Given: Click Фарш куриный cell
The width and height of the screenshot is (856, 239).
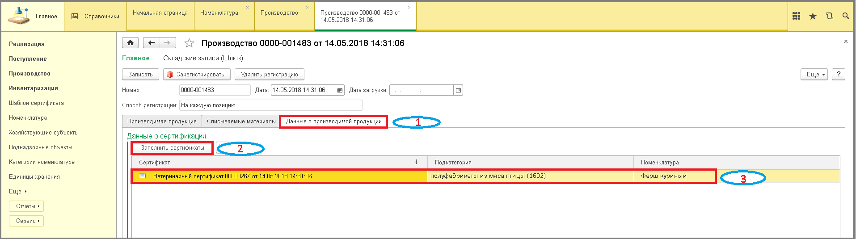Looking at the screenshot, I should [737, 176].
